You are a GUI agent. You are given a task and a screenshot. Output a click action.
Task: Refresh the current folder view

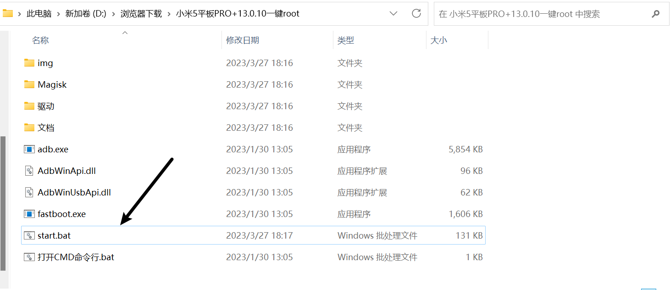click(x=416, y=14)
